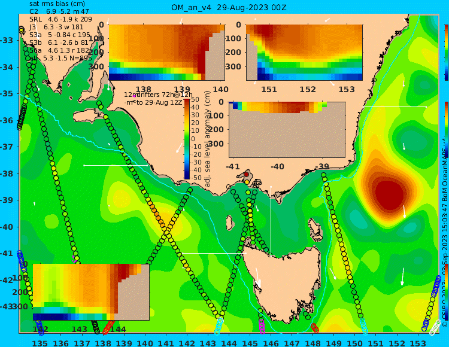Click the depth section inset spanning 151–153
The image size is (449, 347).
[x=304, y=53]
